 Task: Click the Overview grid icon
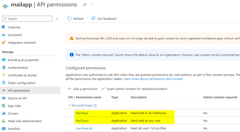4,27
